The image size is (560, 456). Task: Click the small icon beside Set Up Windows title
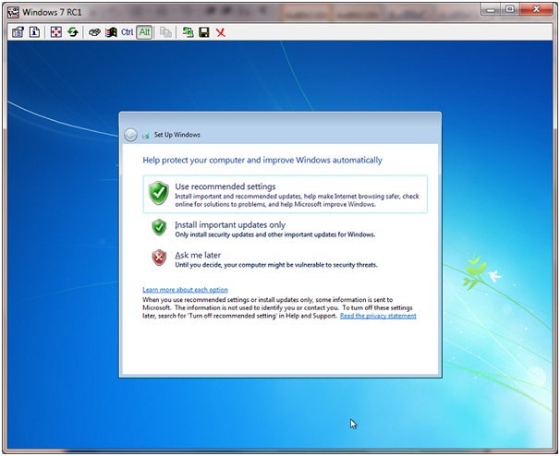146,135
